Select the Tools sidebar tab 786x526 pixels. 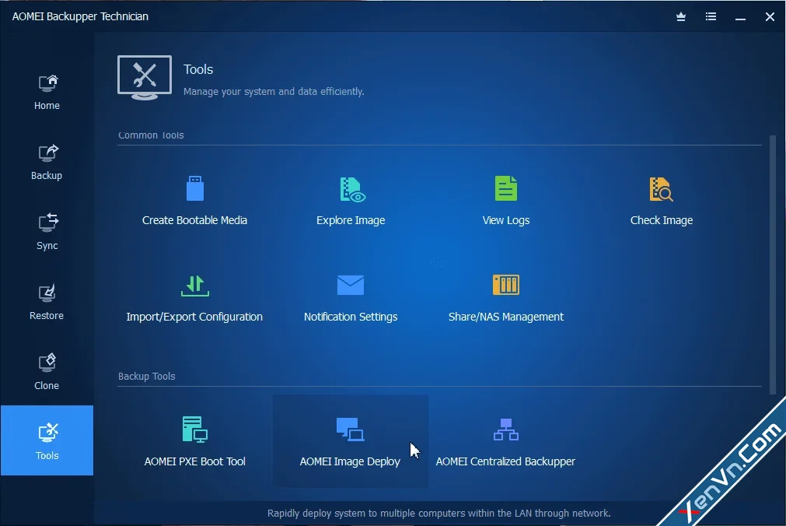47,440
